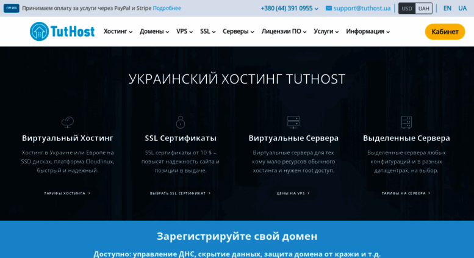The image size is (474, 258).
Task: Click the Выделенные Сервера heading
Action: [406, 138]
